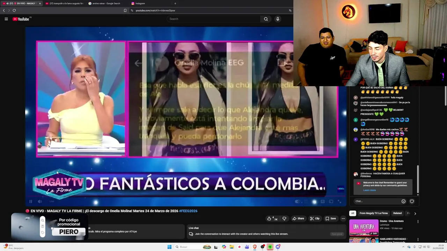Screen dimensions: 447x251
Task: Like the video with the thumbs-up button
Action: click(272, 219)
